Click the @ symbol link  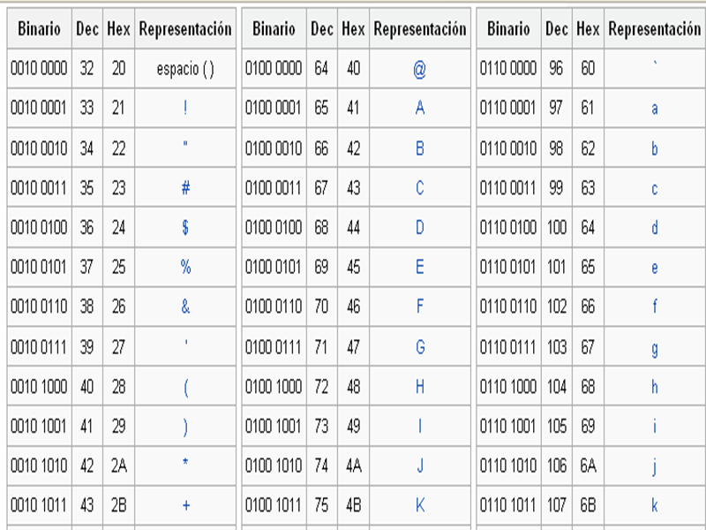tap(420, 70)
